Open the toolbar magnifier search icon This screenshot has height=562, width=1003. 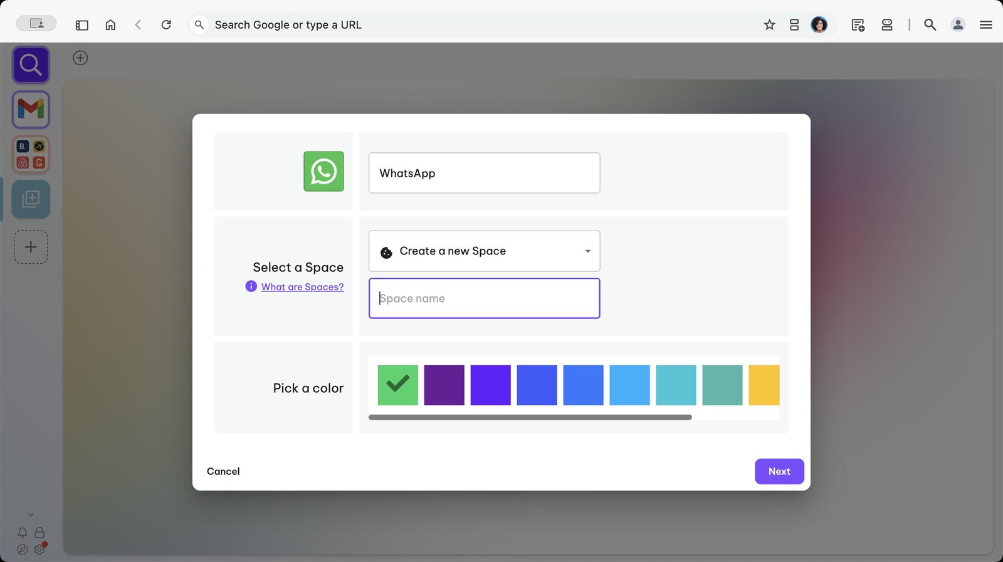pos(930,25)
